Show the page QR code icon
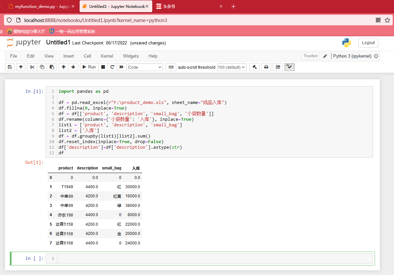The image size is (394, 275). [x=378, y=20]
